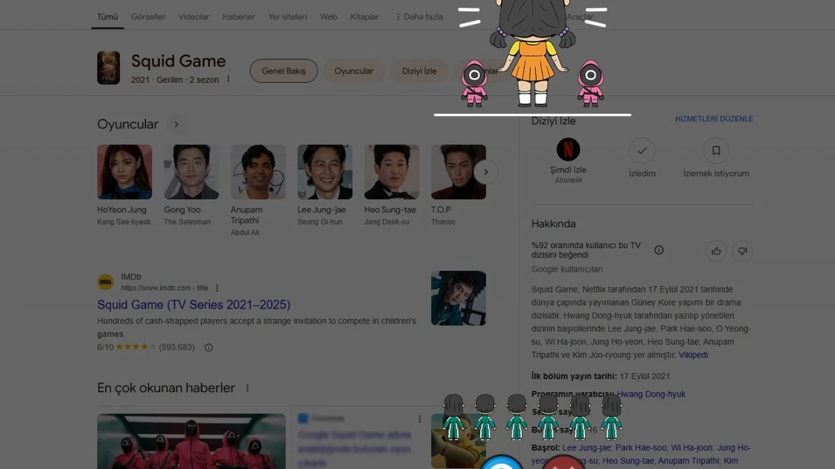
Task: Select the Oyuncular chip button
Action: 354,71
